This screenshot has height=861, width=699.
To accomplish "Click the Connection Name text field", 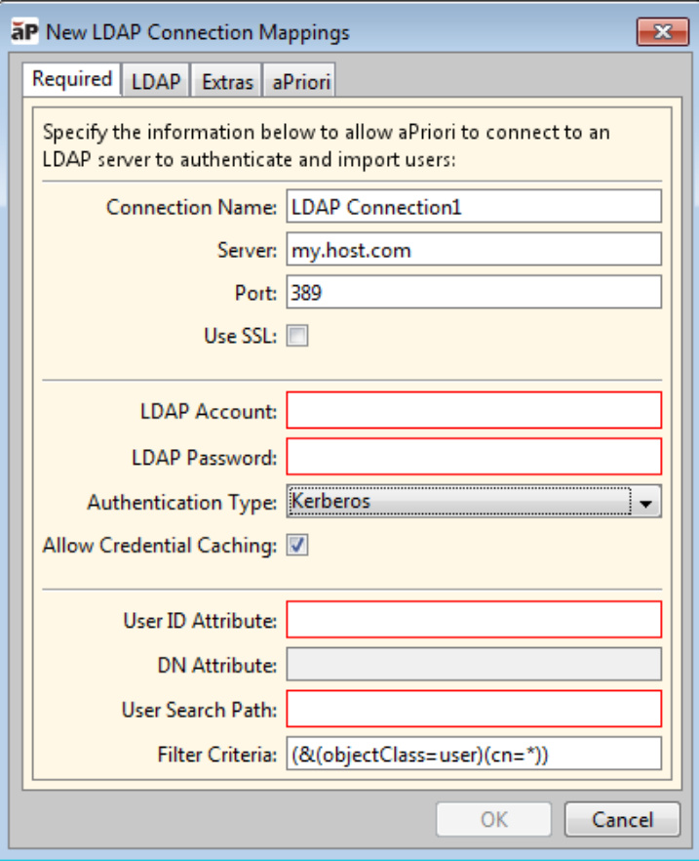I will coord(474,207).
